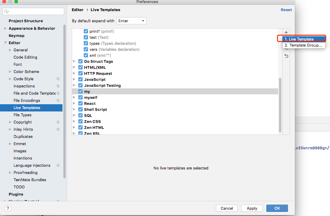The width and height of the screenshot is (330, 216).
Task: Open the default expand key dropdown
Action: point(131,21)
